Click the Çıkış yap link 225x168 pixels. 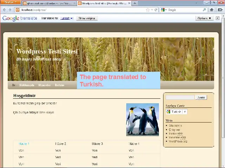pyautogui.click(x=174, y=129)
